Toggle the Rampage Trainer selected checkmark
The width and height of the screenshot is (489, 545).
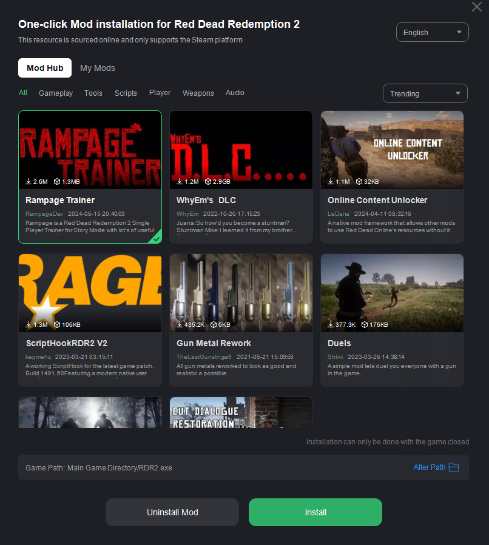pyautogui.click(x=157, y=239)
